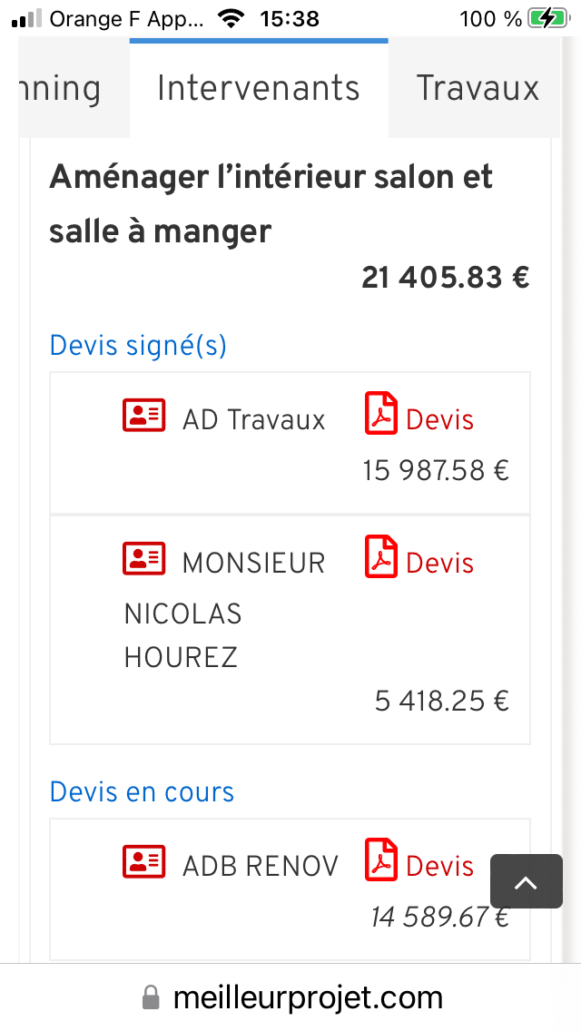The height and width of the screenshot is (1031, 581).
Task: Click the Devis link for Nicolas Hourez
Action: (439, 564)
